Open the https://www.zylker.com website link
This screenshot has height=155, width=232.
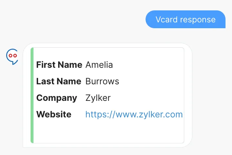134,114
